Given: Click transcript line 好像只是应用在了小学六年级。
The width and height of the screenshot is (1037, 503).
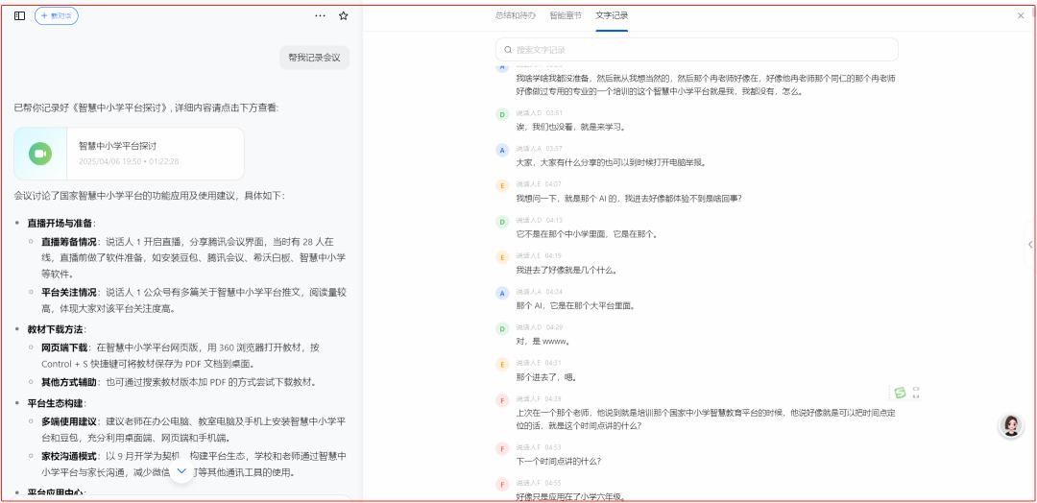Looking at the screenshot, I should pos(570,496).
